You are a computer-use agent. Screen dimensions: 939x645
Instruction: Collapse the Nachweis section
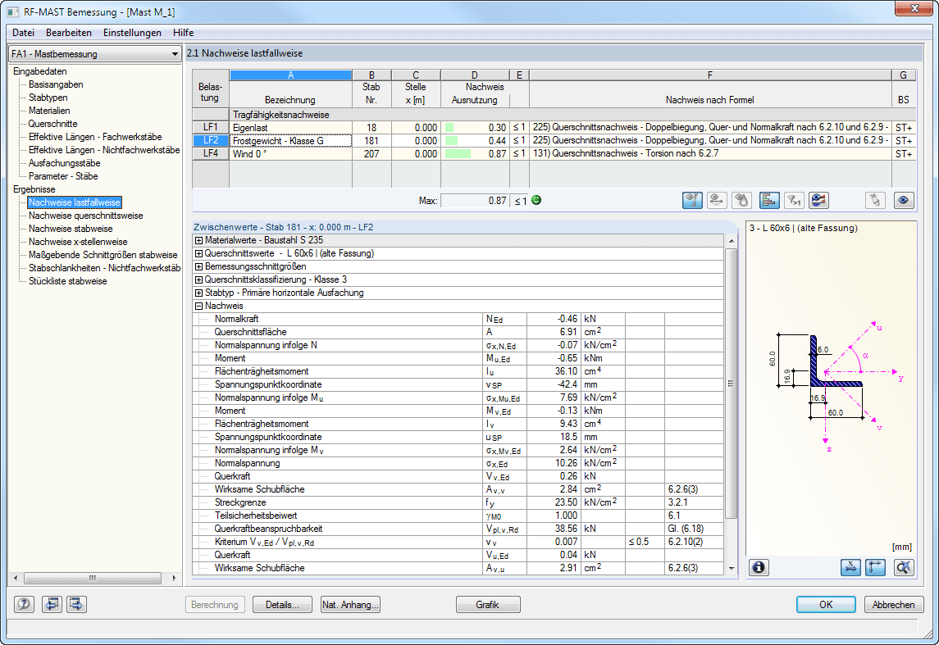(x=198, y=307)
